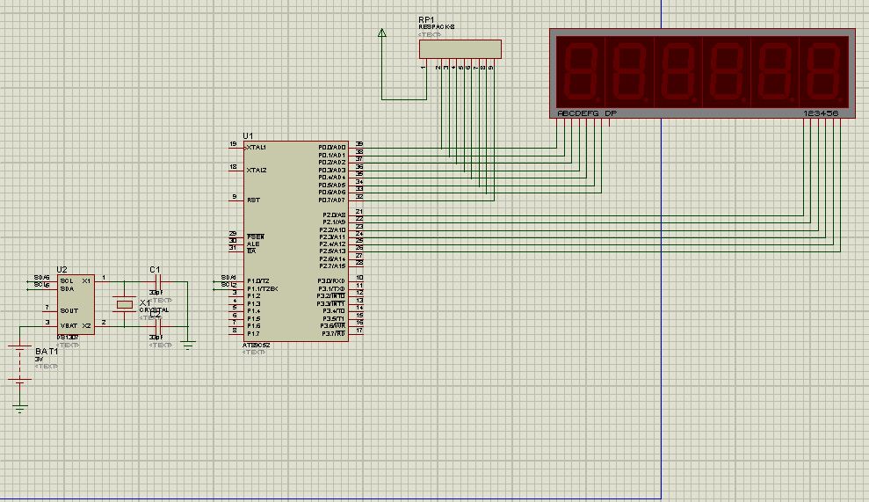Click the first digit of the 7-segment display
Image resolution: width=869 pixels, height=502 pixels.
point(579,69)
